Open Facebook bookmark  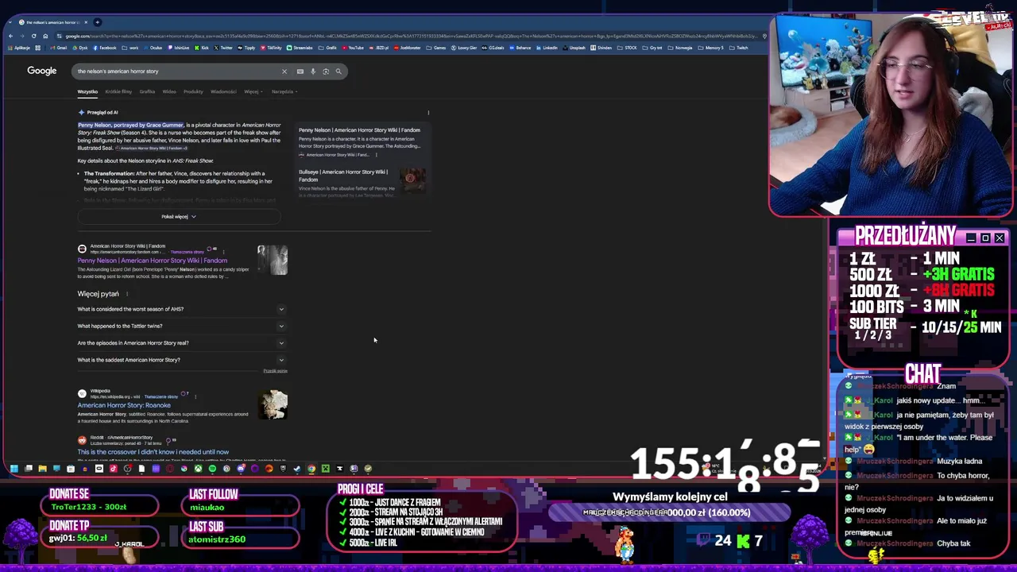(105, 48)
